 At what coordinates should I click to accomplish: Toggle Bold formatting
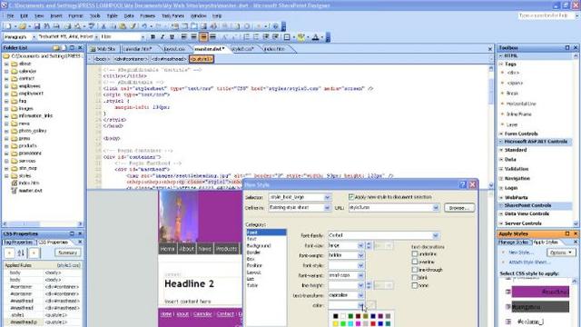point(153,37)
